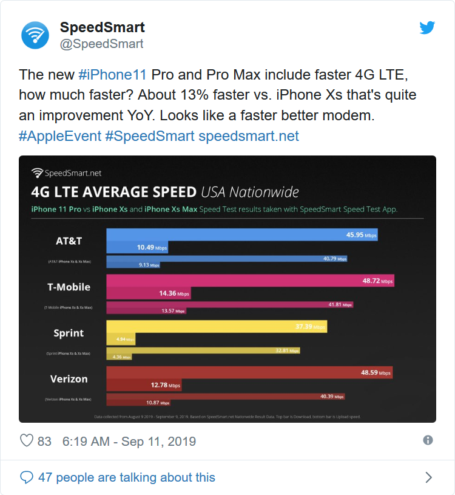This screenshot has width=455, height=495.
Task: Select the @SpeedSmart handle
Action: tap(101, 43)
